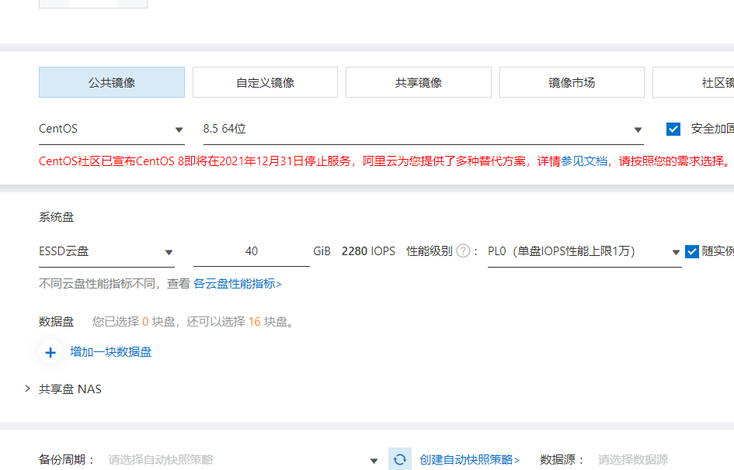This screenshot has height=470, width=734.
Task: Select the 公共镜像 tab
Action: [112, 82]
